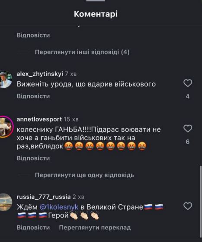Click 'Переглянути переклад' under the last comment
The width and height of the screenshot is (202, 242).
tap(95, 227)
